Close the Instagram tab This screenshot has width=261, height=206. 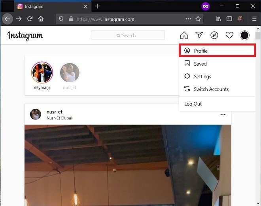(86, 6)
